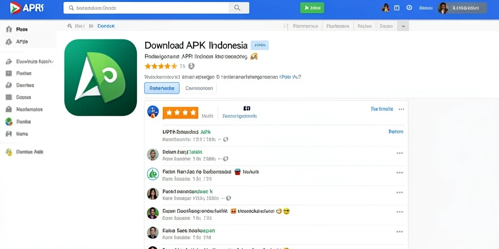Open the small character avatar icon in header

386,8
